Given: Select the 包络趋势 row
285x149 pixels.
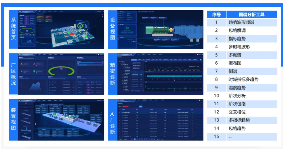Looking at the screenshot, I should click(242, 128).
